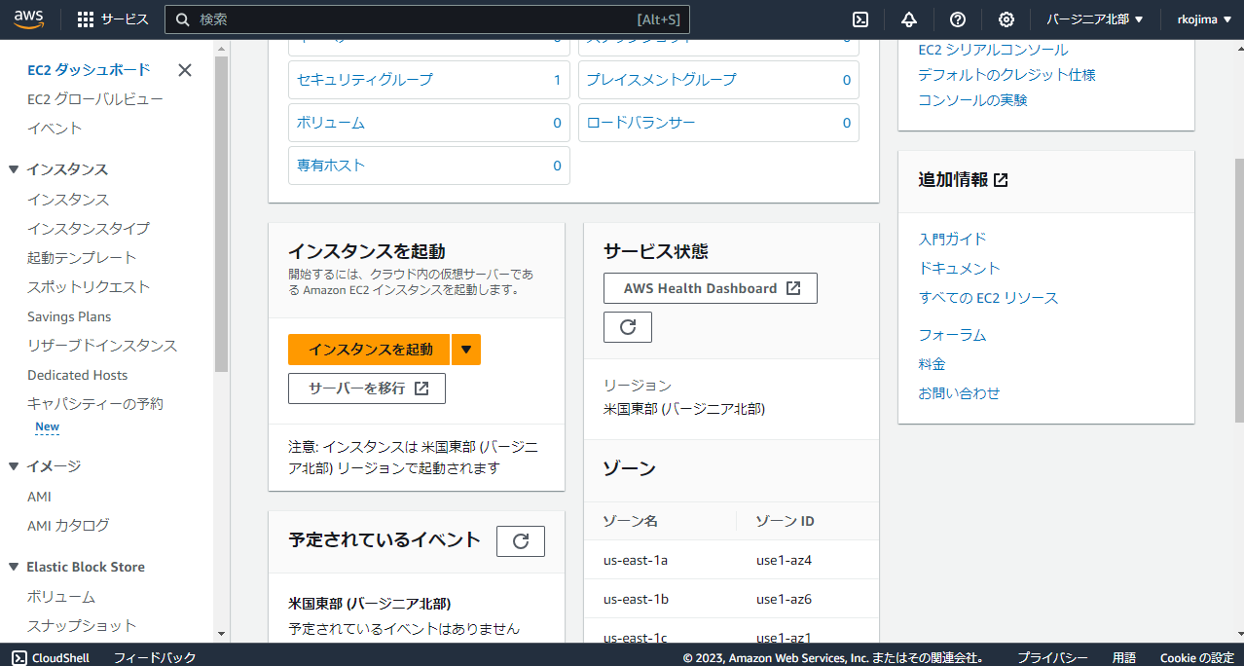Collapse the Elastic Block Store section

(x=14, y=567)
